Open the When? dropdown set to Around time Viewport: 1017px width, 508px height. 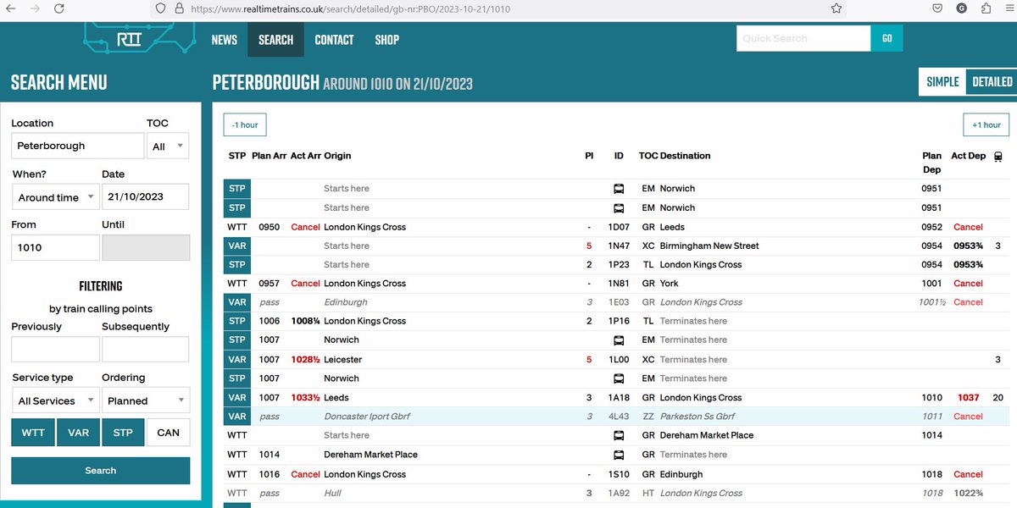coord(56,197)
